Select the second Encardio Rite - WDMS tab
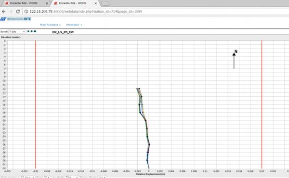This screenshot has height=178, width=289. [73, 3]
